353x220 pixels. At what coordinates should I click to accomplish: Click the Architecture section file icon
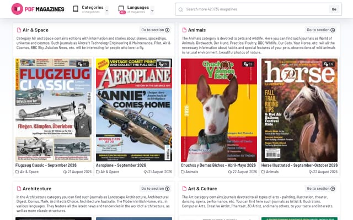[19, 189]
